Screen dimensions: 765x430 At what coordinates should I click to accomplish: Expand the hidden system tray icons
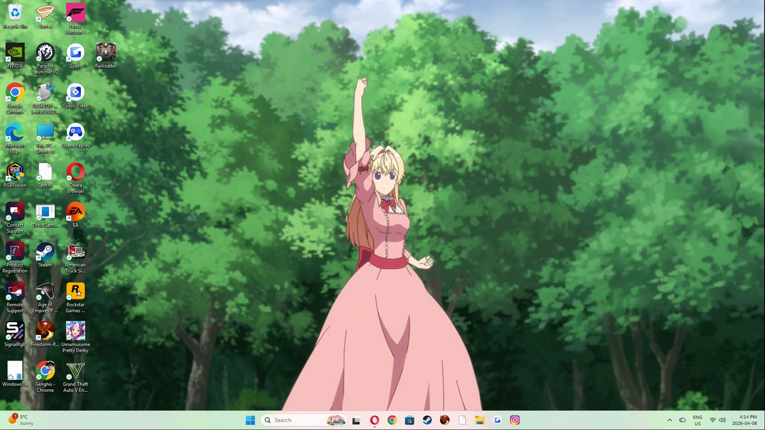669,420
